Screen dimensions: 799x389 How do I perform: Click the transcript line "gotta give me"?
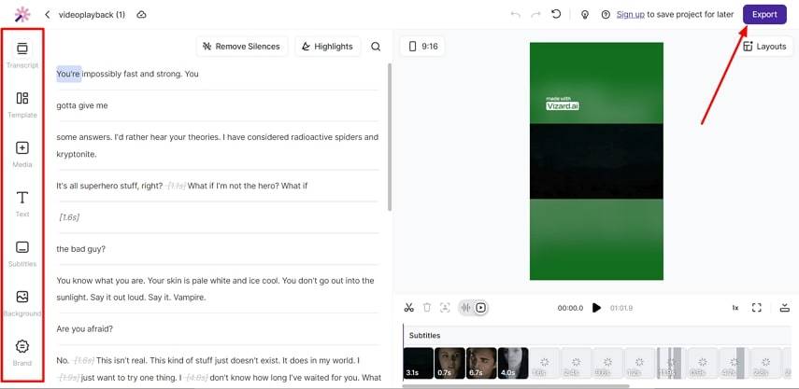(82, 105)
